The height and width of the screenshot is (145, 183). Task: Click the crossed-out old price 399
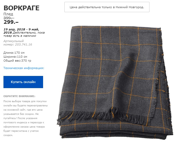pos(9,18)
